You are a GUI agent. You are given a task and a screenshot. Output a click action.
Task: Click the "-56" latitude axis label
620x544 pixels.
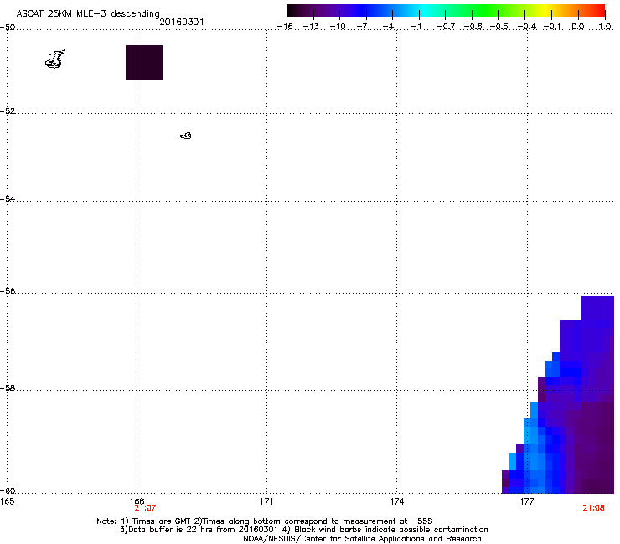tap(8, 290)
